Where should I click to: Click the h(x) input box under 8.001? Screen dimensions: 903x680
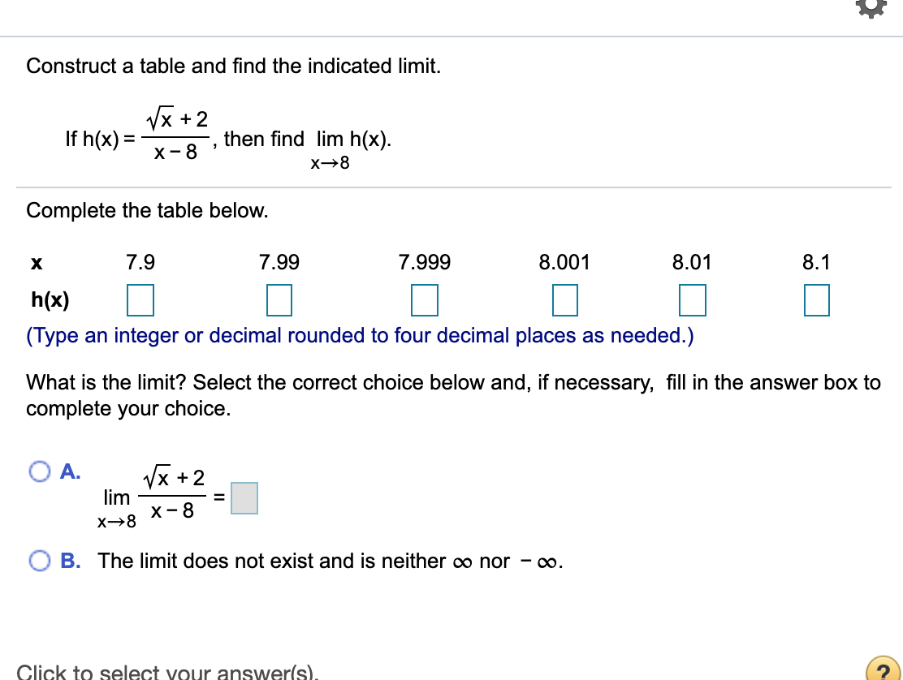[x=565, y=299]
